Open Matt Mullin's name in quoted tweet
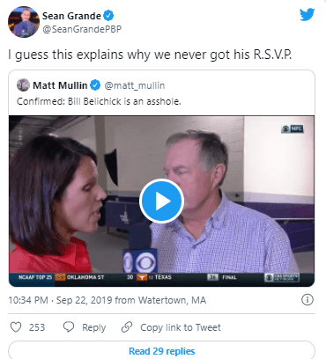 coord(60,85)
